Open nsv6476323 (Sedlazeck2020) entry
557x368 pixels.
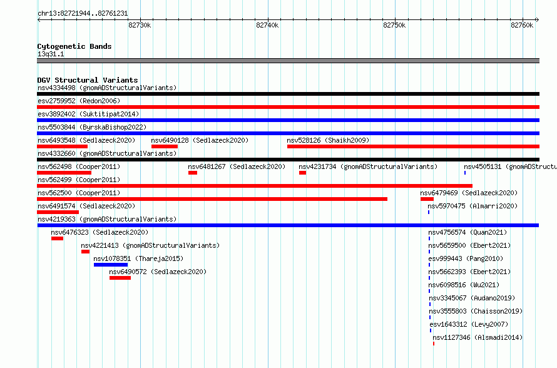pos(100,232)
